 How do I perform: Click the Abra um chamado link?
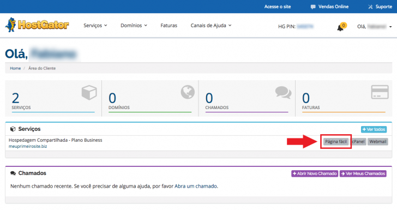196,186
